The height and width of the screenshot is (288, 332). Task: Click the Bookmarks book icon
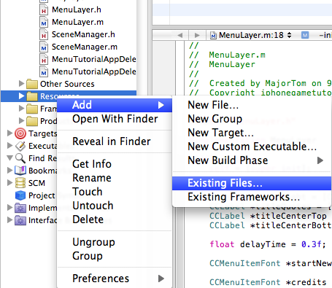tap(20, 171)
